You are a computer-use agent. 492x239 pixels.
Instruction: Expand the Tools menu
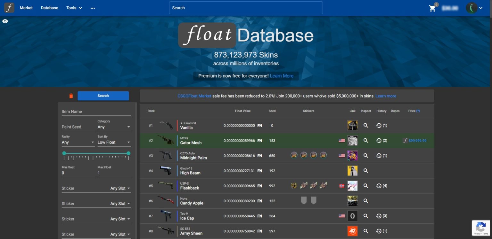[74, 8]
